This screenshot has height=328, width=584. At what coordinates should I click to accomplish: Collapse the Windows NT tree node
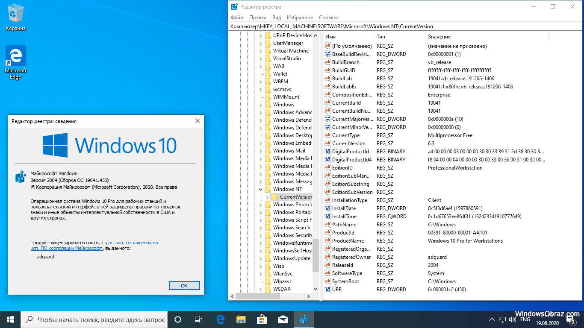pos(261,189)
